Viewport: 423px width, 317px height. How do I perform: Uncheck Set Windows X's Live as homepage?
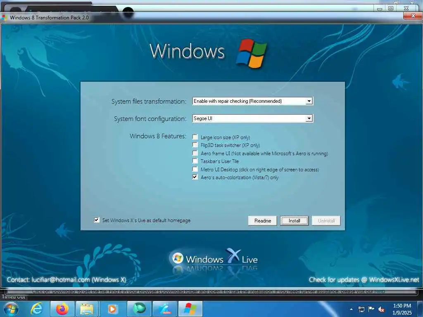97,220
